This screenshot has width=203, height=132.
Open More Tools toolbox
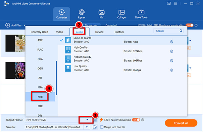click(x=141, y=14)
